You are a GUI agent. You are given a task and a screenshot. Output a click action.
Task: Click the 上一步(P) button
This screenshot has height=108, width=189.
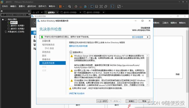102,101
